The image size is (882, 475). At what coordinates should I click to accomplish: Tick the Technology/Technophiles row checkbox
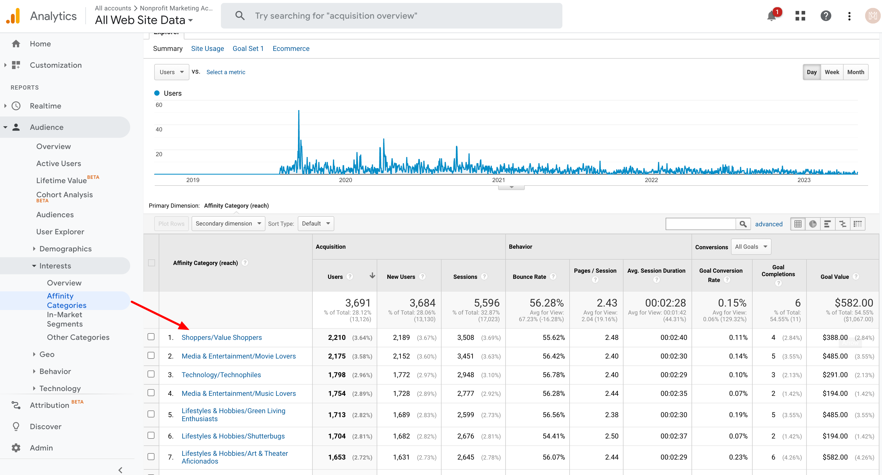(151, 374)
